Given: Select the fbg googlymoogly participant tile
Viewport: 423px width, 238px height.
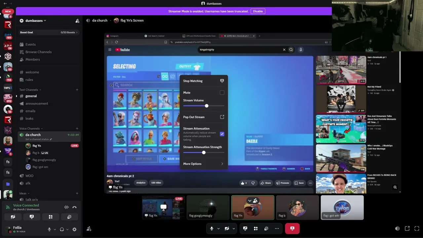Looking at the screenshot, I should (x=208, y=208).
